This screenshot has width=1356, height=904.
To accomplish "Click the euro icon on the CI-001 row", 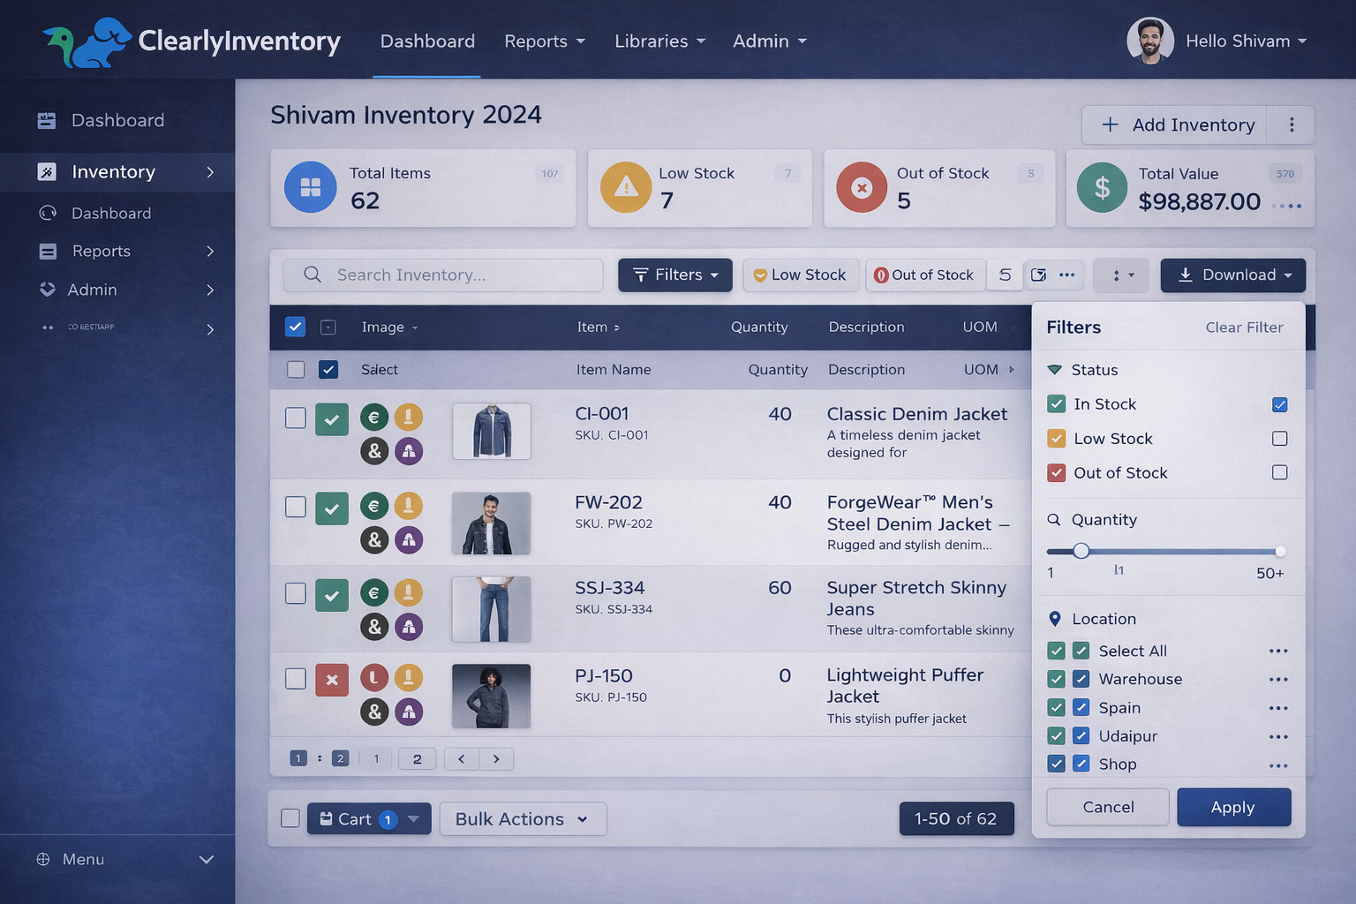I will click(373, 417).
